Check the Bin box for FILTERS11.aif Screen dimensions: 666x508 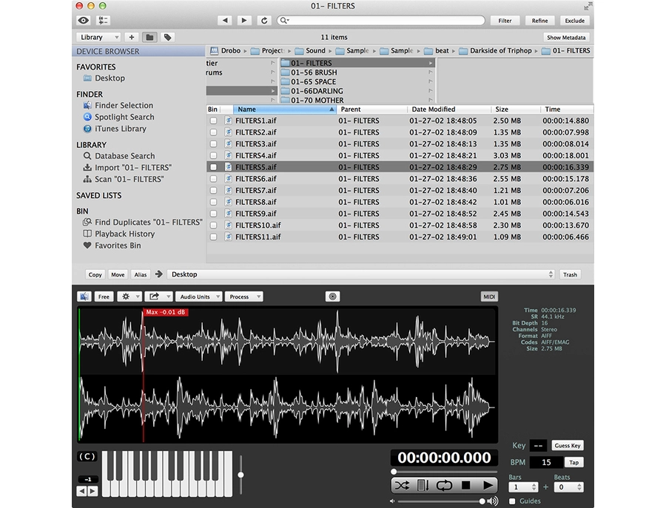tap(213, 237)
